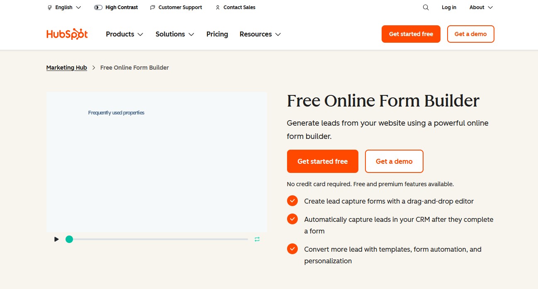538x289 pixels.
Task: Click the HubSpot logo
Action: pos(67,34)
